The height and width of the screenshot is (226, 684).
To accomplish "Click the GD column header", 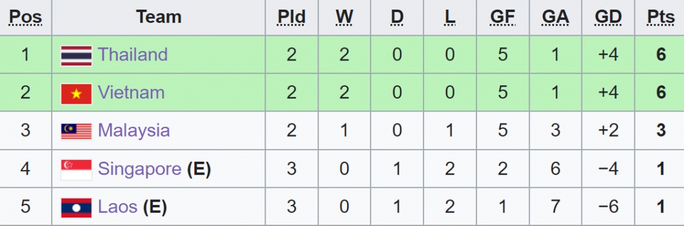I will (x=608, y=17).
